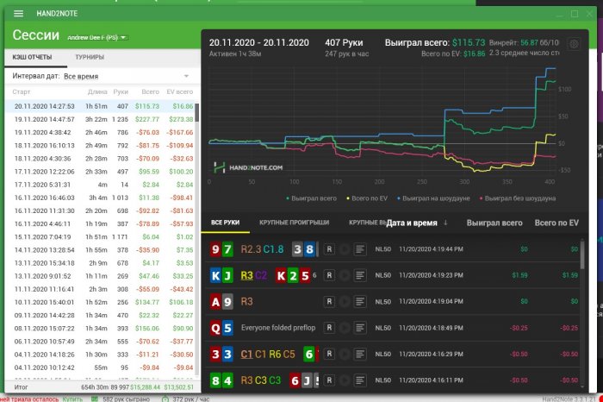
Task: Open the Andrew Dee F (PS) player dropdown
Action: click(96, 37)
